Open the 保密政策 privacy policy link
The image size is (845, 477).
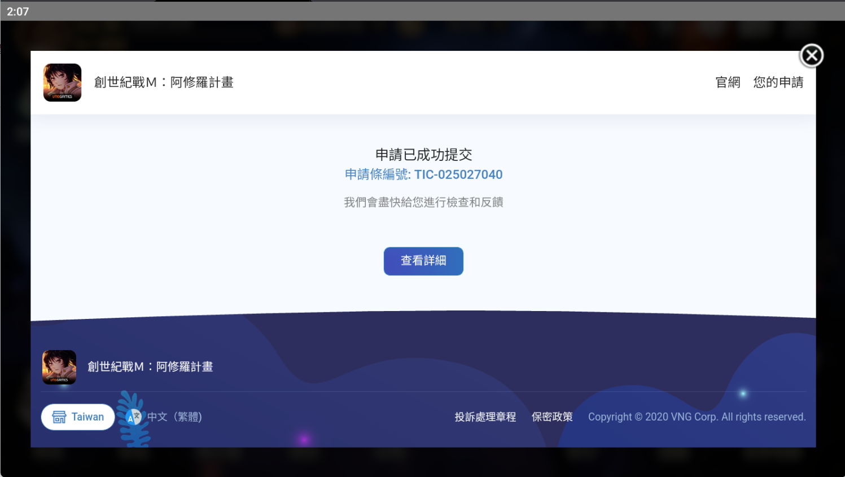pos(552,417)
